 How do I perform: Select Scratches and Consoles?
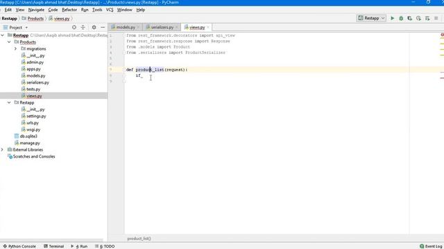click(x=34, y=156)
